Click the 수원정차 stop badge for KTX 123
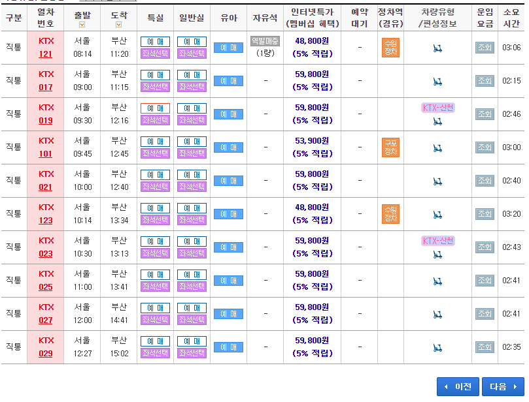This screenshot has height=402, width=529. 390,214
